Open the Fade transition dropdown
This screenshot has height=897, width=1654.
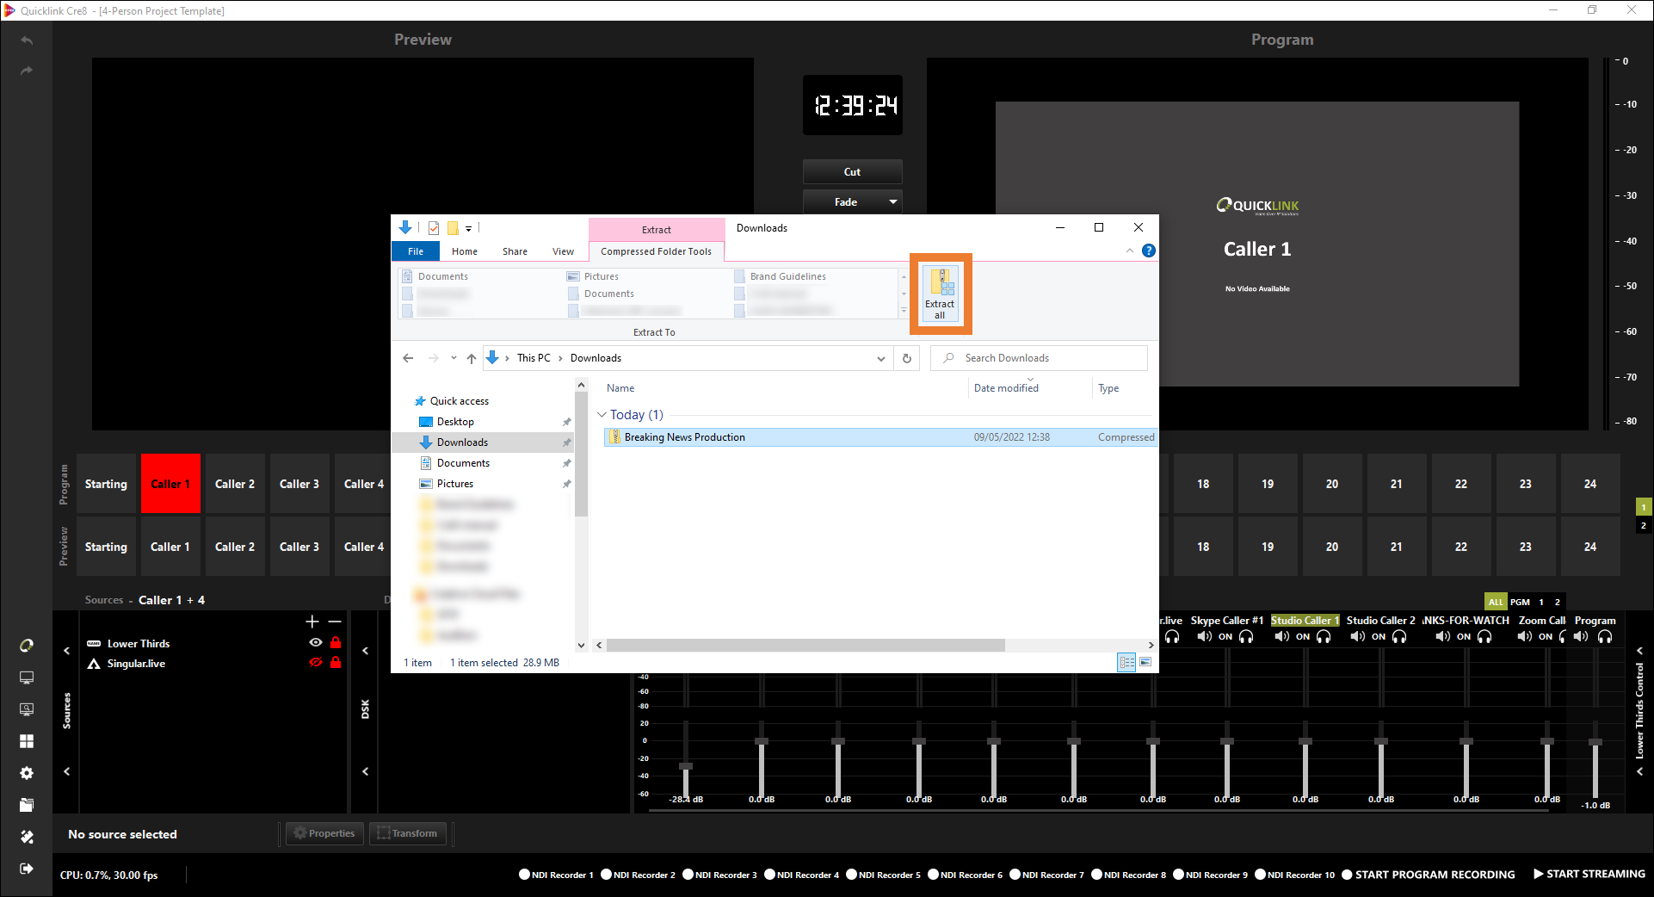pyautogui.click(x=892, y=202)
